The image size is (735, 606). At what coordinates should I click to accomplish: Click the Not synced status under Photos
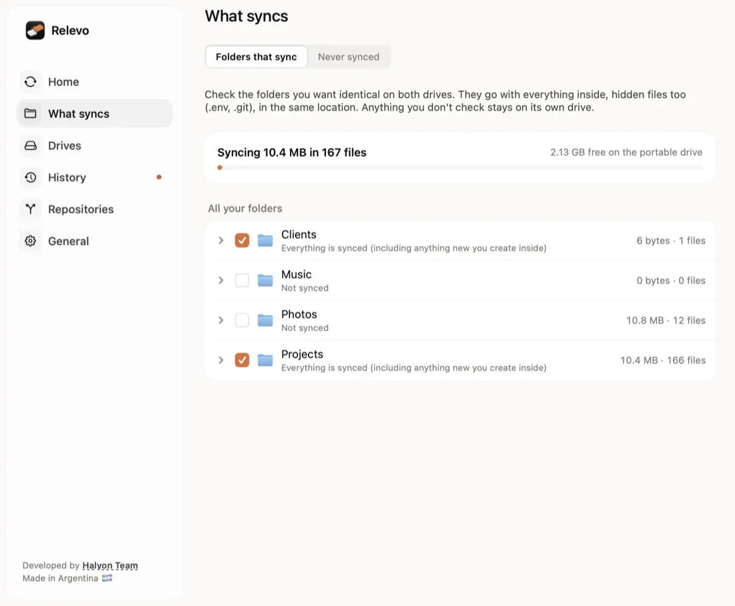coord(305,328)
